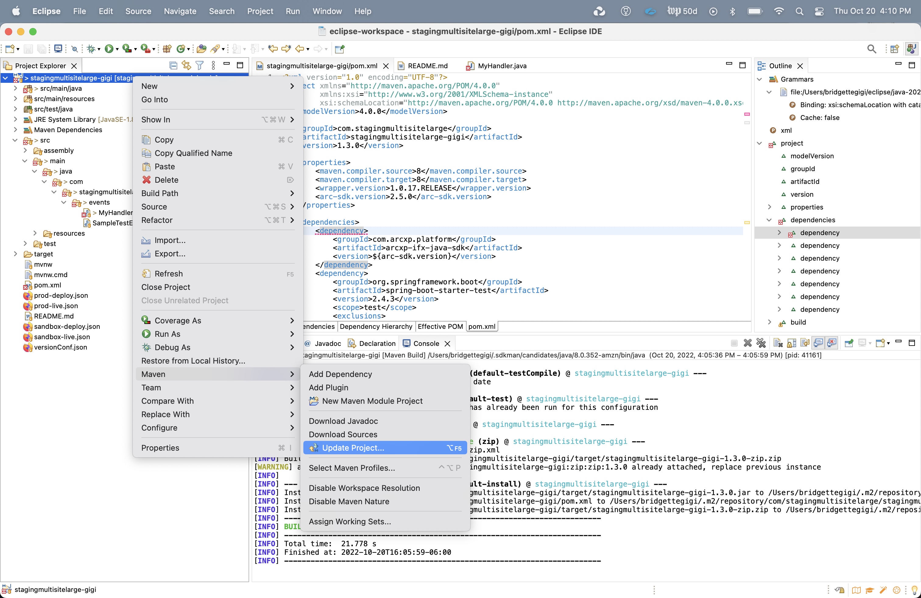The width and height of the screenshot is (921, 598).
Task: Expand the build node in Outline
Action: point(769,322)
